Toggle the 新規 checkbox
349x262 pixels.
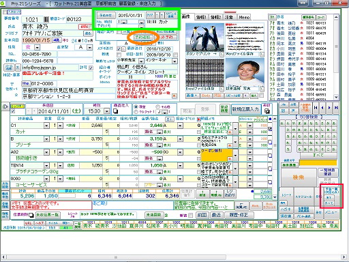click(119, 55)
